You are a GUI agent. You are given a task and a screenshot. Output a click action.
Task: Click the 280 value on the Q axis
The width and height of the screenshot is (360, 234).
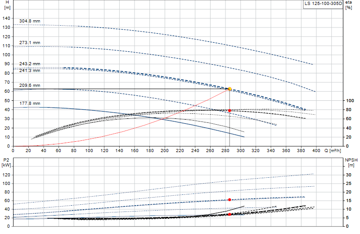click(225, 151)
